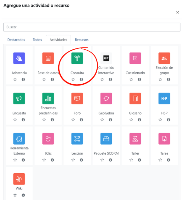Add the Lección activity
The image size is (183, 200).
(77, 139)
